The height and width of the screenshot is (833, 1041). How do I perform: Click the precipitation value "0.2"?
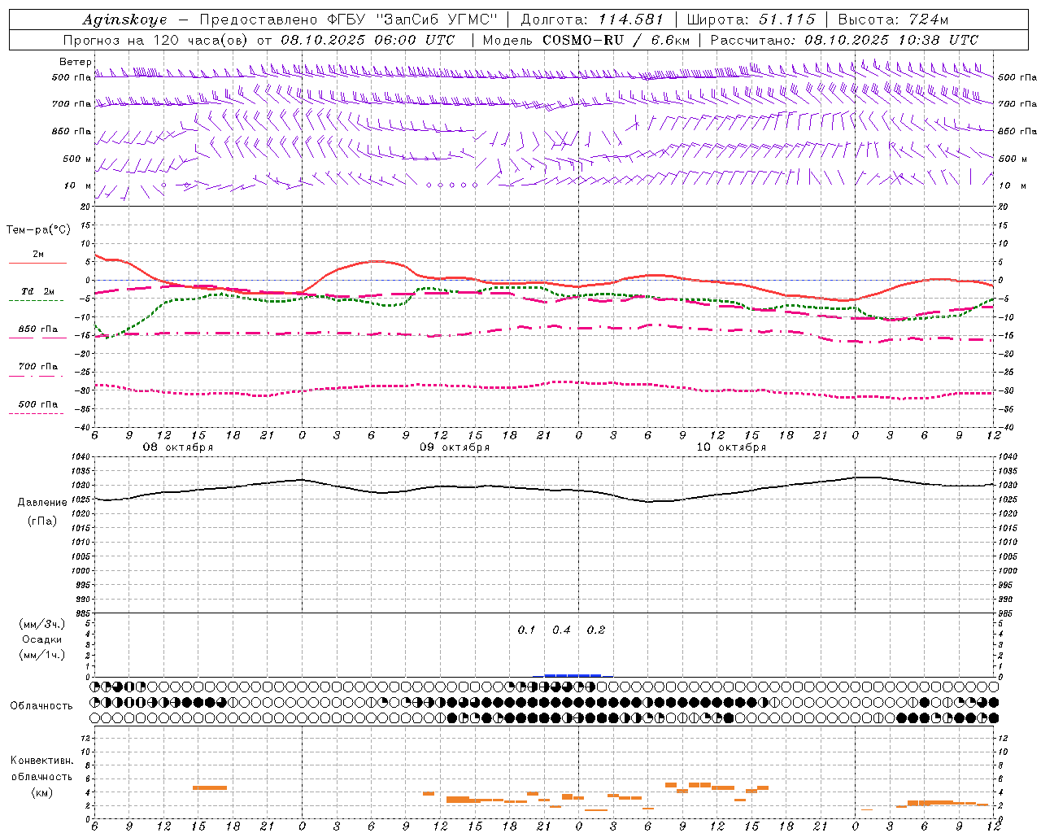coord(596,630)
